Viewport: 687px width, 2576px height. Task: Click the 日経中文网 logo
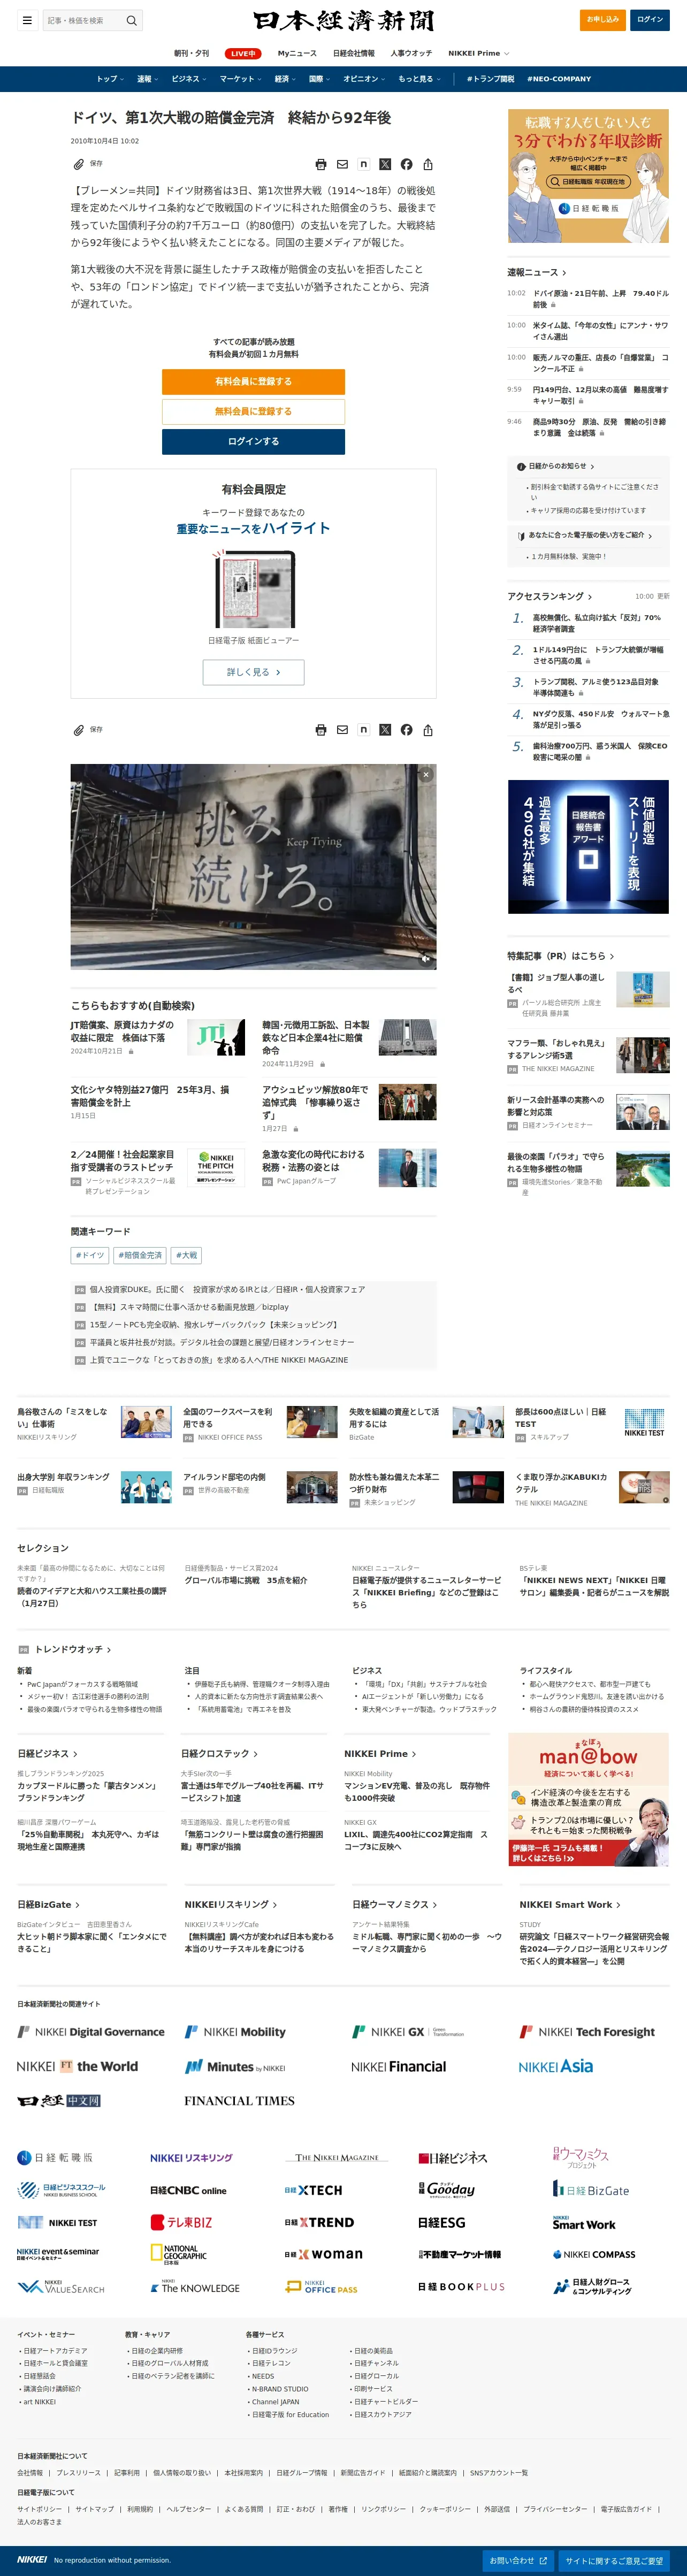click(x=59, y=2100)
